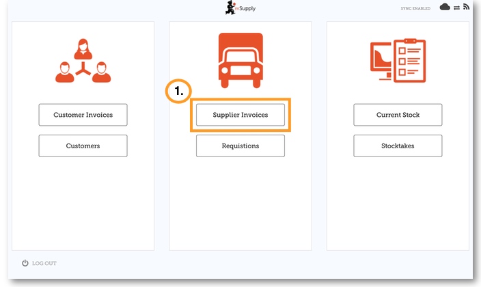
Task: Go to Requisitions
Action: click(x=240, y=146)
